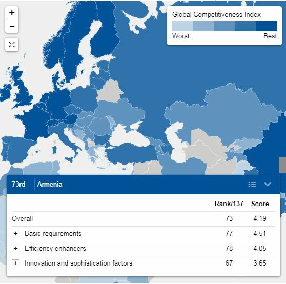Click the Score column header

click(260, 204)
